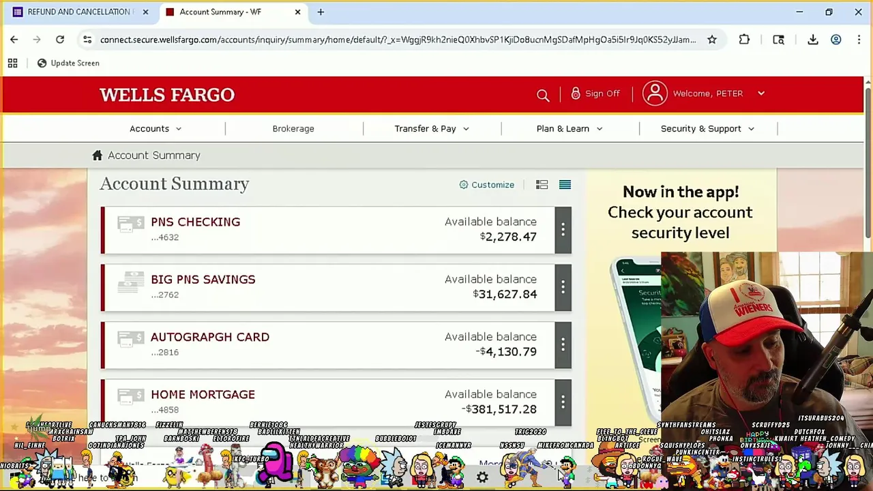
Task: Click the home icon in breadcrumb
Action: click(98, 155)
